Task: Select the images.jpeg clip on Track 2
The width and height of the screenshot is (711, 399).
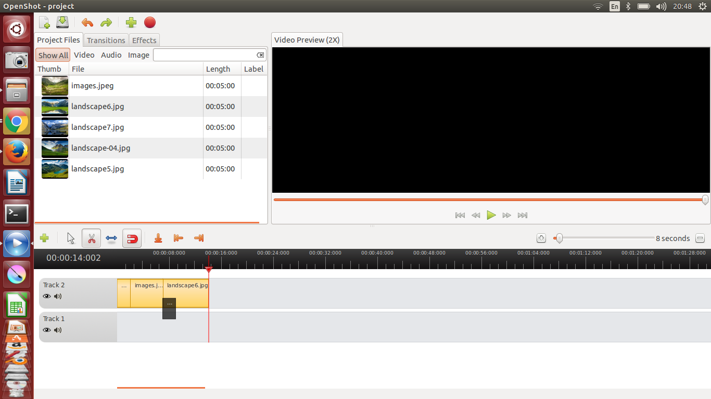Action: point(147,293)
